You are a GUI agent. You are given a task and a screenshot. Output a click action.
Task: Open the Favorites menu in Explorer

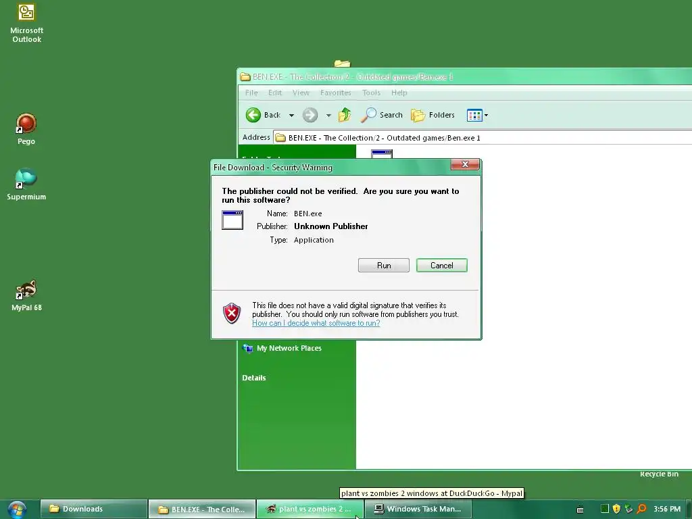tap(335, 93)
